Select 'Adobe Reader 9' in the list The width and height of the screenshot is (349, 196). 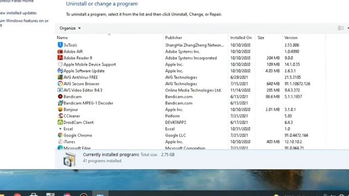tap(77, 58)
